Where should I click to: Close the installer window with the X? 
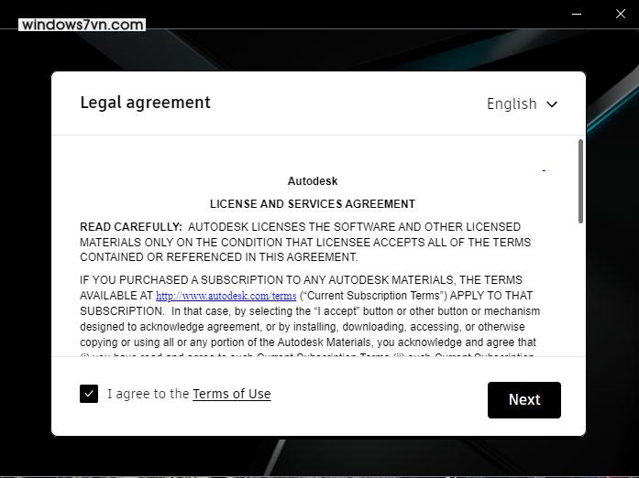(x=621, y=14)
